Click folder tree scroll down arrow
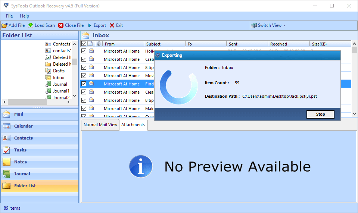 (x=74, y=96)
